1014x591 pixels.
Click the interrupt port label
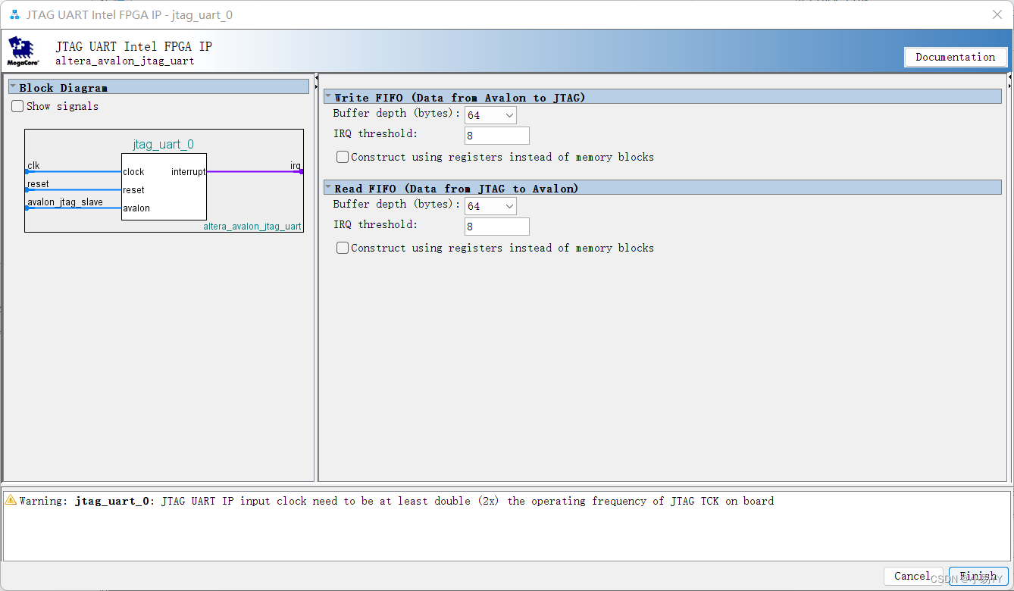(188, 172)
